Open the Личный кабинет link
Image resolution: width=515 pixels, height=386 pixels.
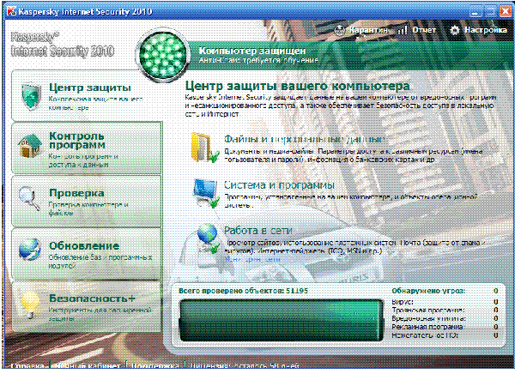[x=87, y=365]
